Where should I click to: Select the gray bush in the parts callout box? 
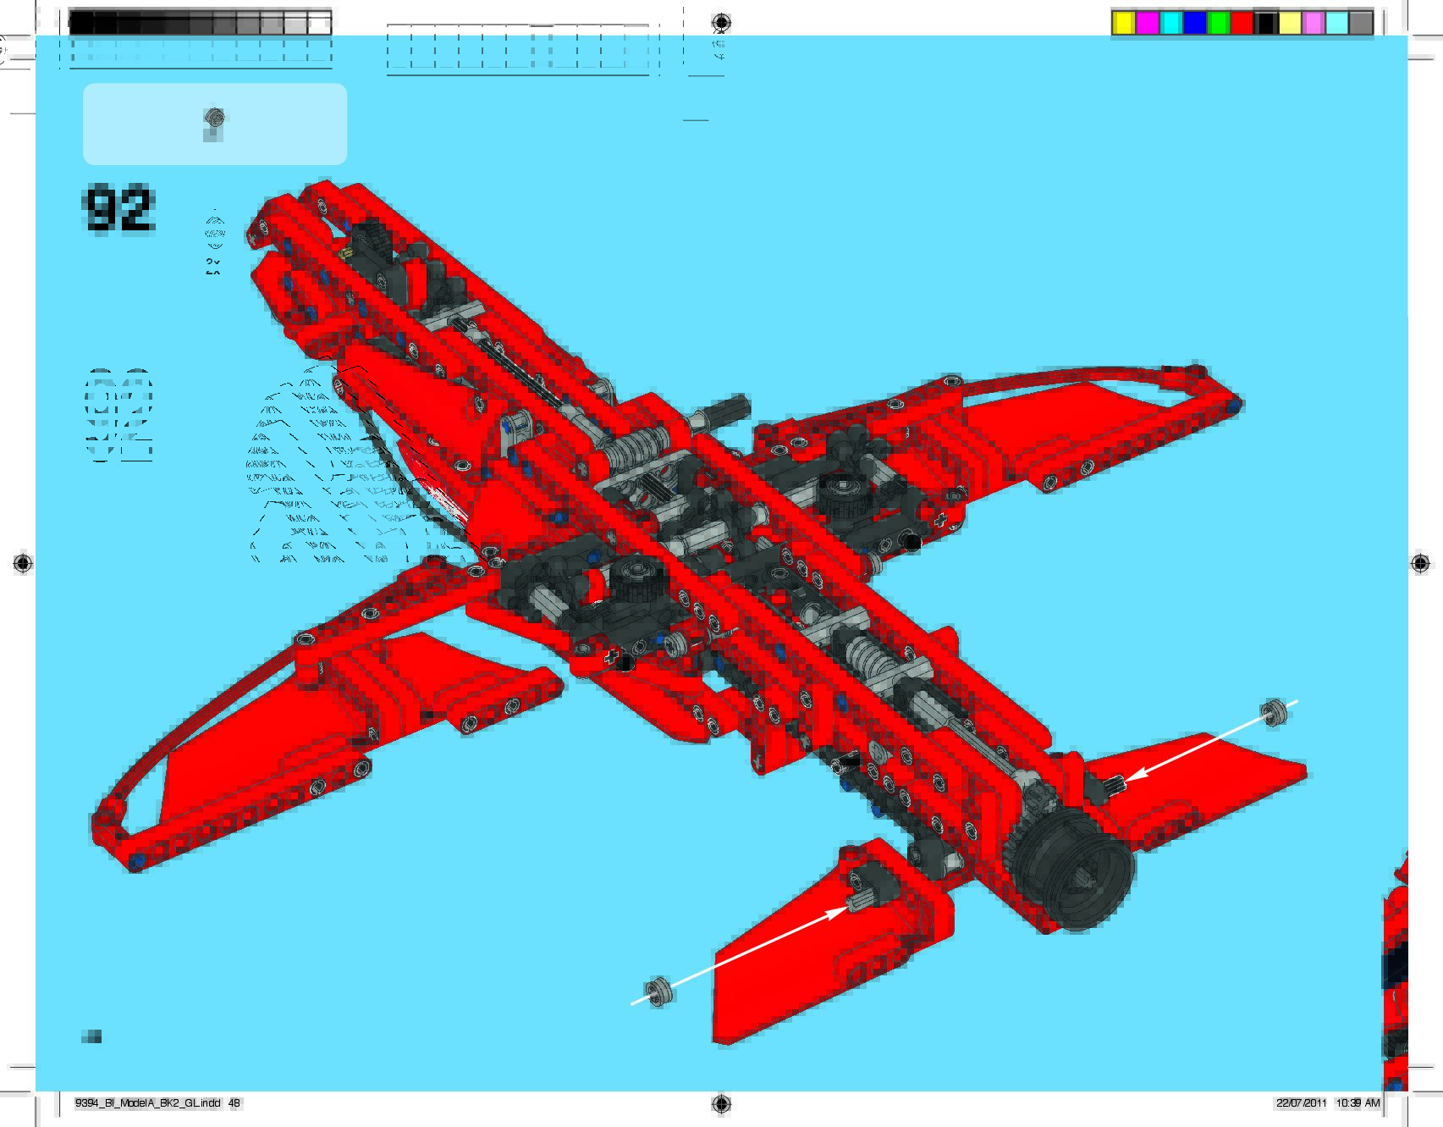pos(214,118)
